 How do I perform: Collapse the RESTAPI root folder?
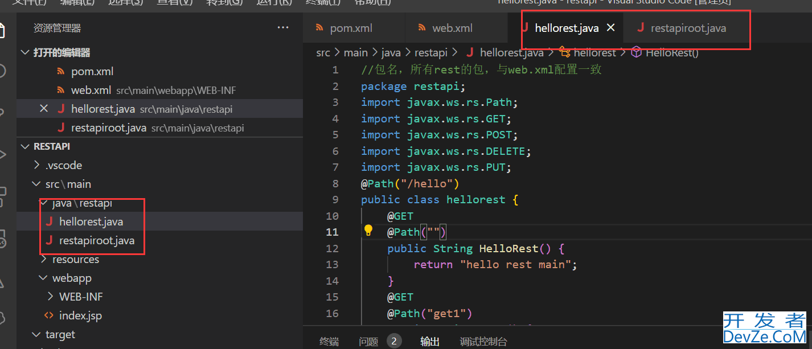[x=25, y=146]
